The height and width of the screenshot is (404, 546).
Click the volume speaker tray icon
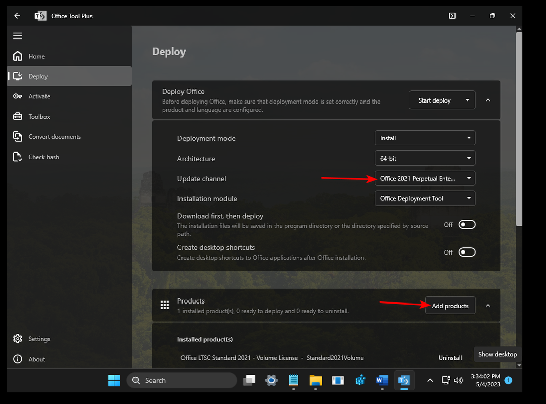point(458,380)
